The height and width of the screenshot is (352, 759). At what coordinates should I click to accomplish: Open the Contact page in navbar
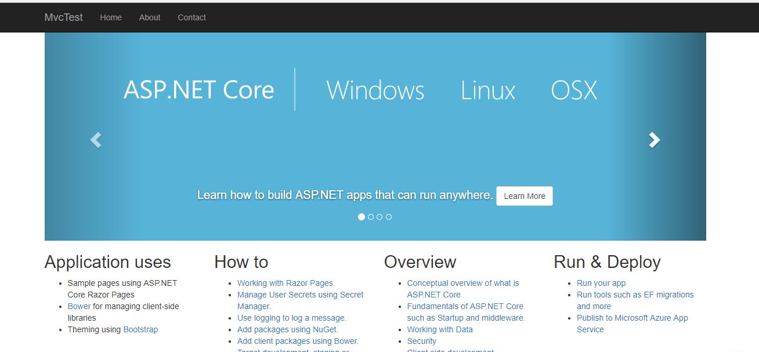[x=191, y=17]
